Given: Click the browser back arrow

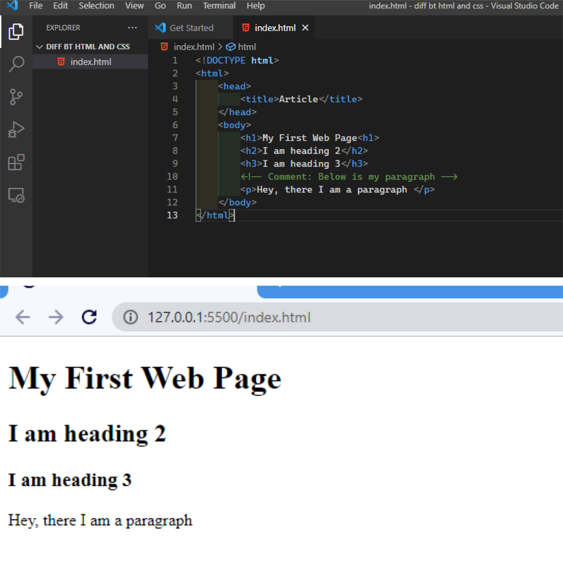Looking at the screenshot, I should [x=23, y=317].
